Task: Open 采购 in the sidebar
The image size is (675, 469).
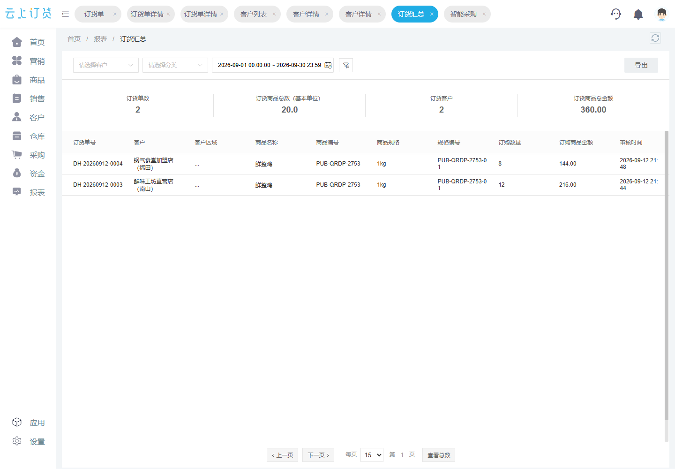Action: point(28,155)
